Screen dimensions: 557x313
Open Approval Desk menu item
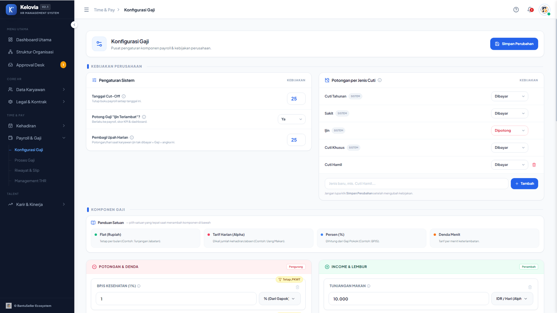pyautogui.click(x=37, y=65)
